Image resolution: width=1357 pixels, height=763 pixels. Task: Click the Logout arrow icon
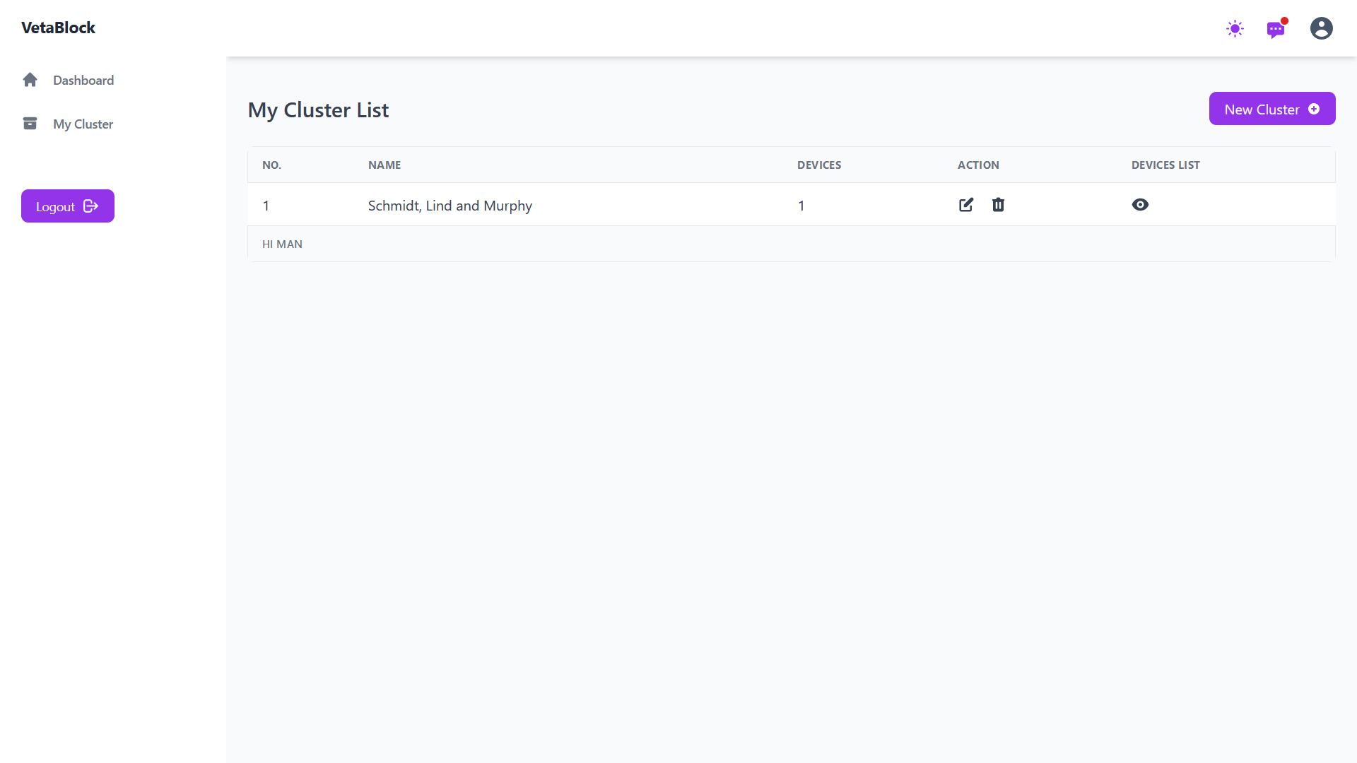click(90, 206)
